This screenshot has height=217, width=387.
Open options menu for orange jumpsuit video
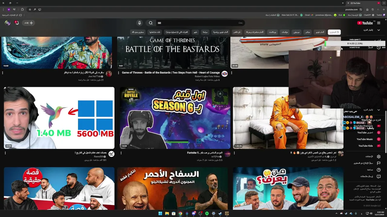click(234, 153)
